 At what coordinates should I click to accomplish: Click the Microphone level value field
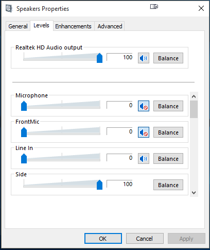(119, 105)
